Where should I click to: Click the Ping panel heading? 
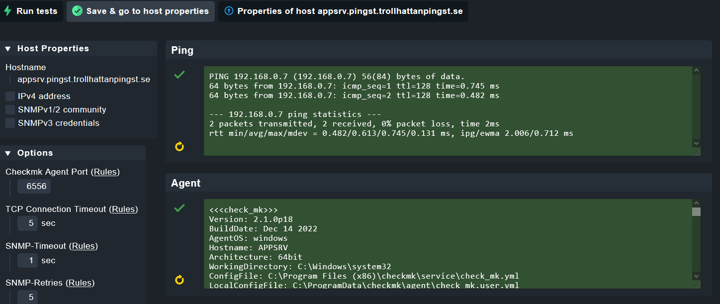tap(182, 50)
